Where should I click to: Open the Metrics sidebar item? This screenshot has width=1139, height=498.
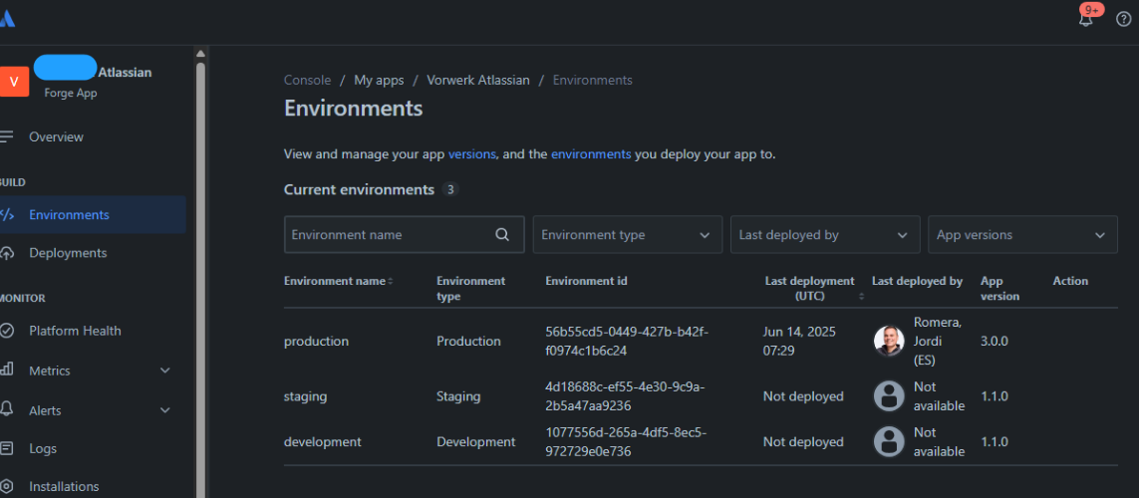(x=50, y=371)
